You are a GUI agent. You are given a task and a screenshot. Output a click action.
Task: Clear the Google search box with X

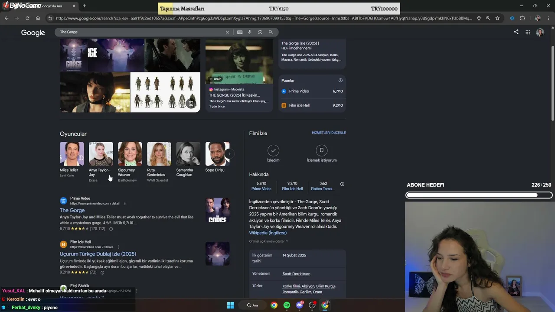227,32
